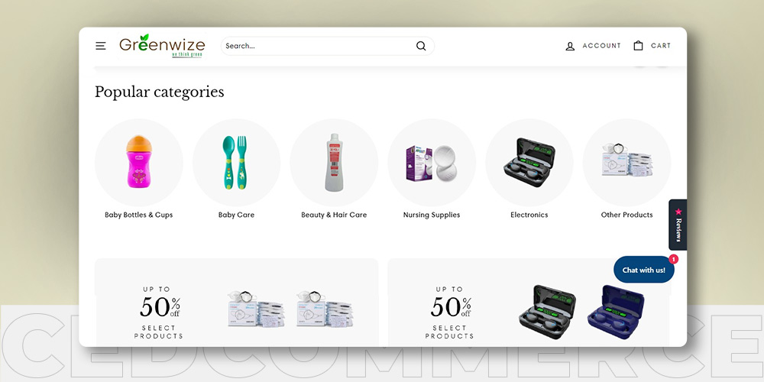Select the Nursing Supplies product image
The image size is (764, 382).
(x=432, y=162)
